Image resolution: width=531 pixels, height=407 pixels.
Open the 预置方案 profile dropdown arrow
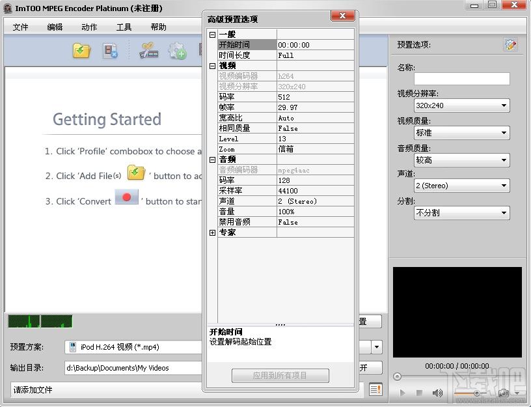coord(377,347)
